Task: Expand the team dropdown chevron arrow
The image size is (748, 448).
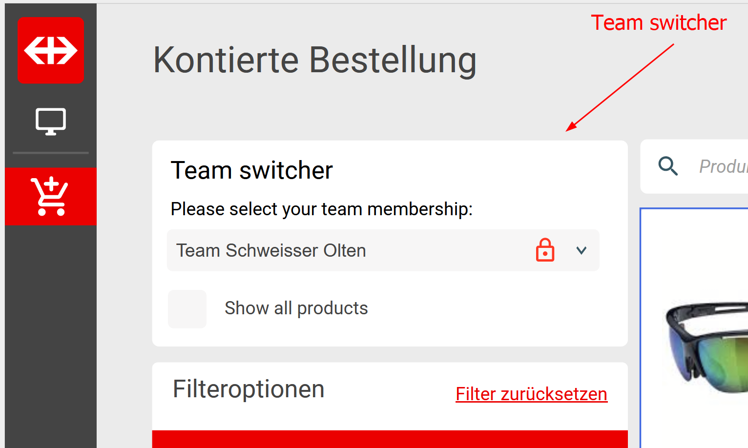Action: coord(581,250)
